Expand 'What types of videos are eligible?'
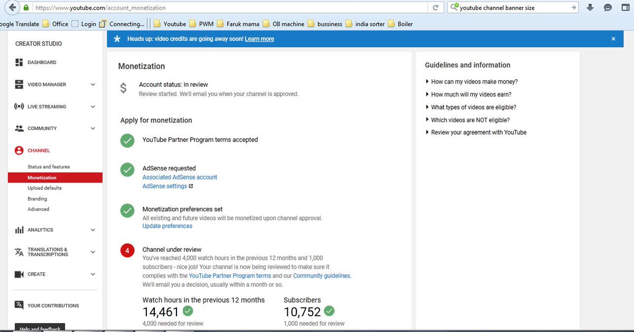 click(471, 107)
